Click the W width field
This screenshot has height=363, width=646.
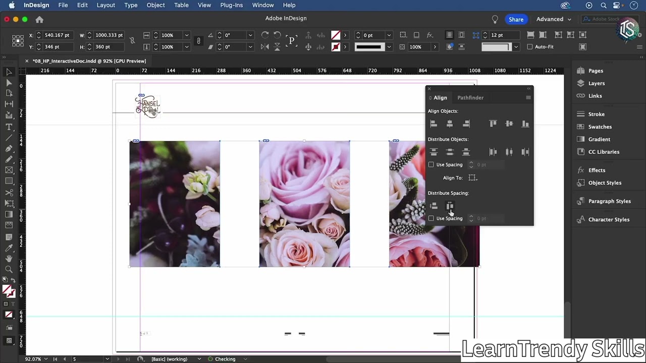point(109,35)
